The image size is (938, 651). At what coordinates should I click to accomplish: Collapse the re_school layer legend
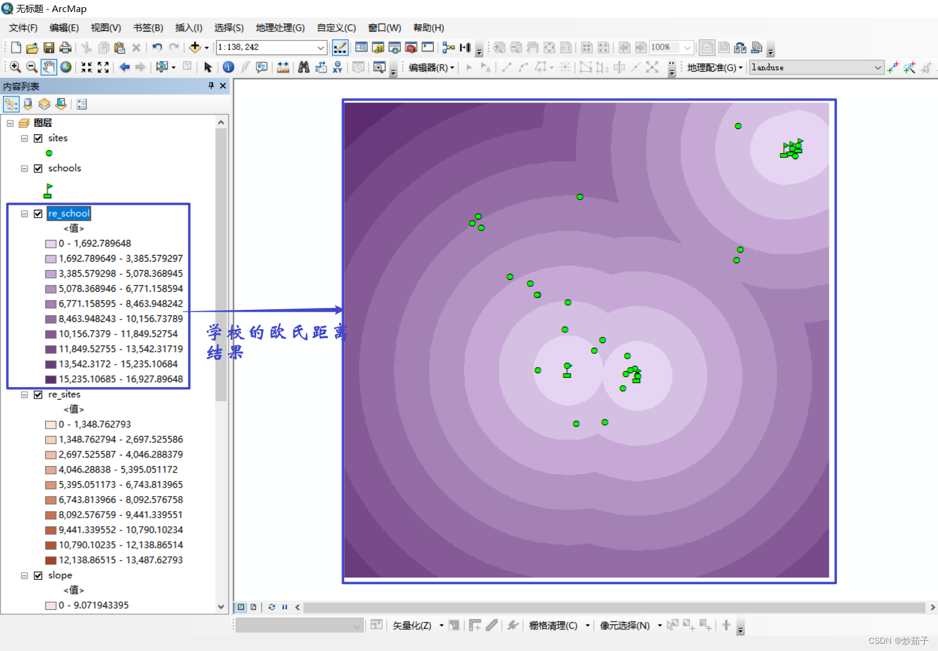pos(24,213)
